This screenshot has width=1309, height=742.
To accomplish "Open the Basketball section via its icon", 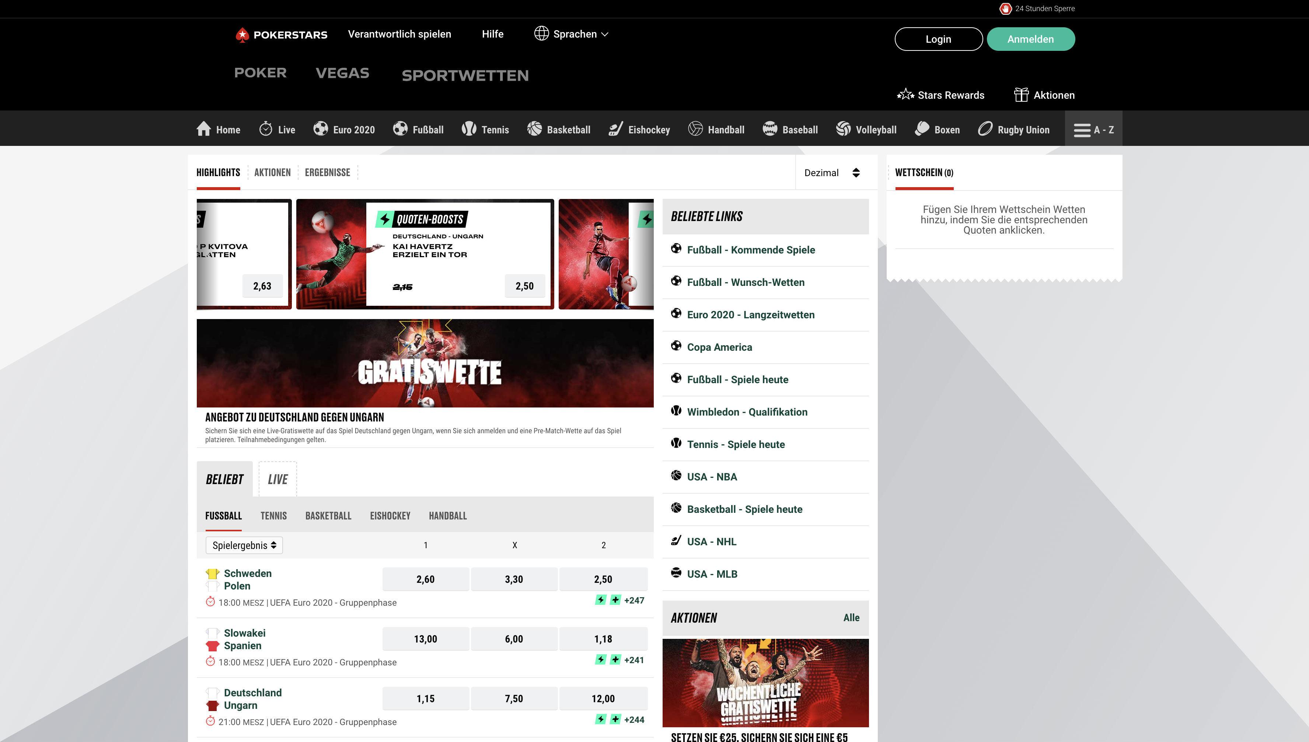I will [534, 129].
